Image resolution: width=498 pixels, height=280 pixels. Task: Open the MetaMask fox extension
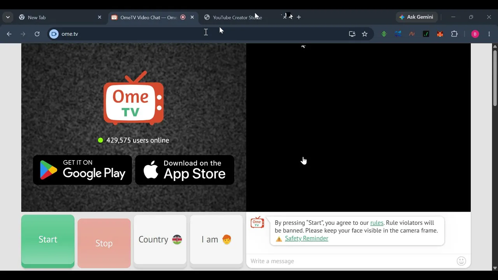(440, 34)
